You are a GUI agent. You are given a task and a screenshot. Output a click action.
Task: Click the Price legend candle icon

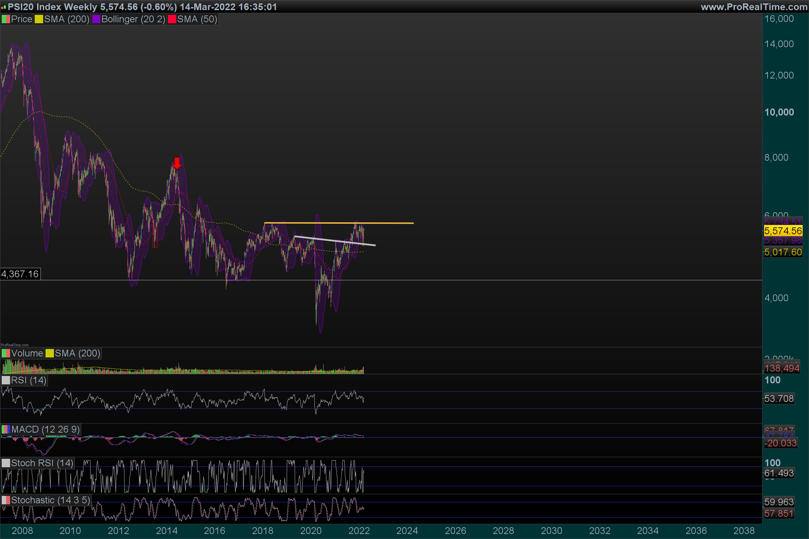tap(5, 19)
